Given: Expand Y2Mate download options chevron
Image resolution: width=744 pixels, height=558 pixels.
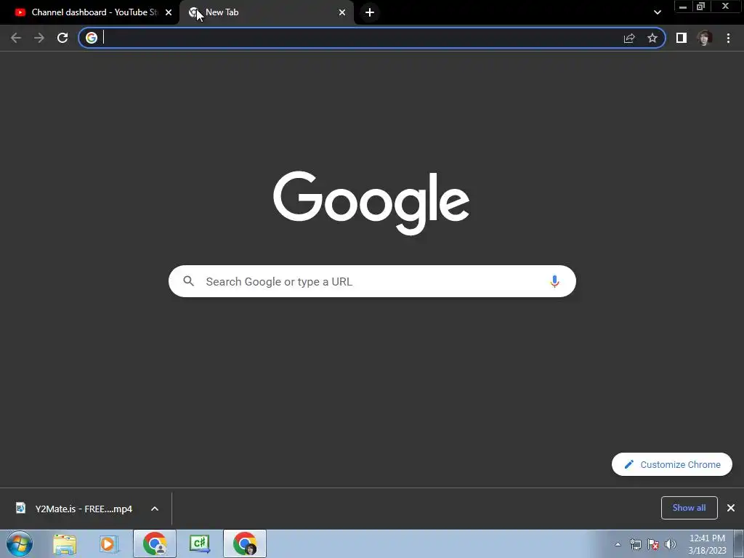Looking at the screenshot, I should tap(155, 509).
